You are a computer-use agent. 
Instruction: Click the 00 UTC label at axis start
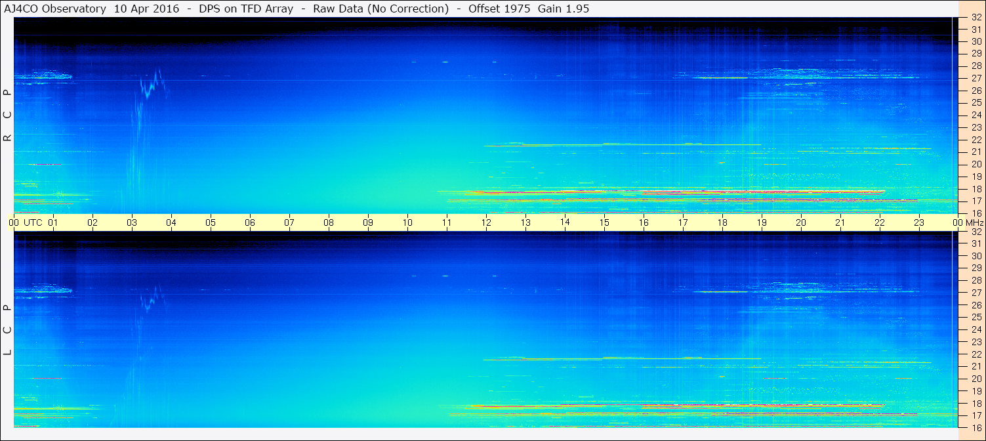26,222
